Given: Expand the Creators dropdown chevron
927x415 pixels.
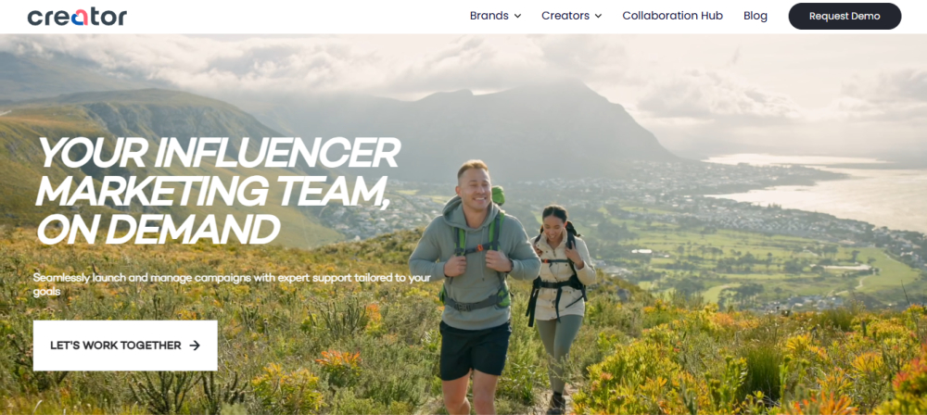Looking at the screenshot, I should tap(598, 17).
